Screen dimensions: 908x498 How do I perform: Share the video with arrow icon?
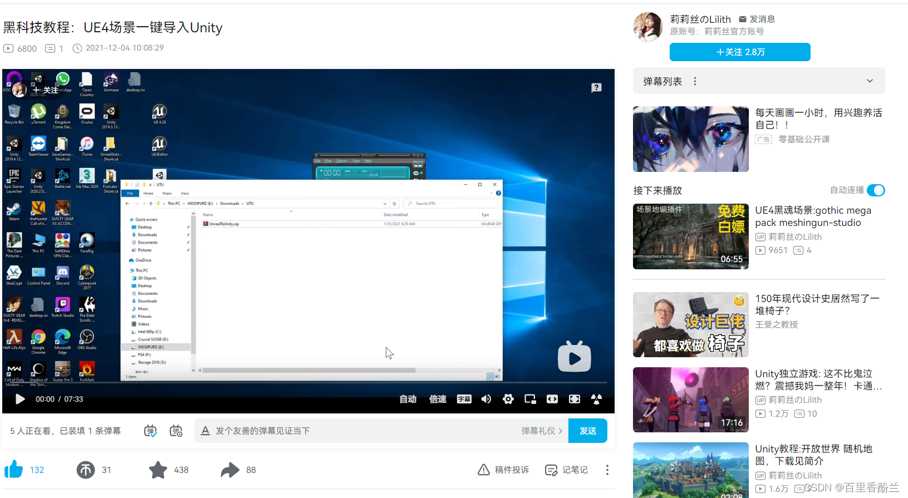coord(230,470)
